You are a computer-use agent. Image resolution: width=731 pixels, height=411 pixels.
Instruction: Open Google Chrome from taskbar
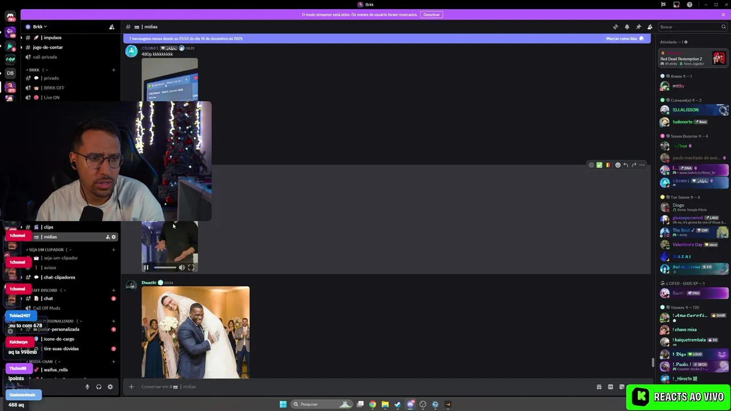pyautogui.click(x=372, y=404)
